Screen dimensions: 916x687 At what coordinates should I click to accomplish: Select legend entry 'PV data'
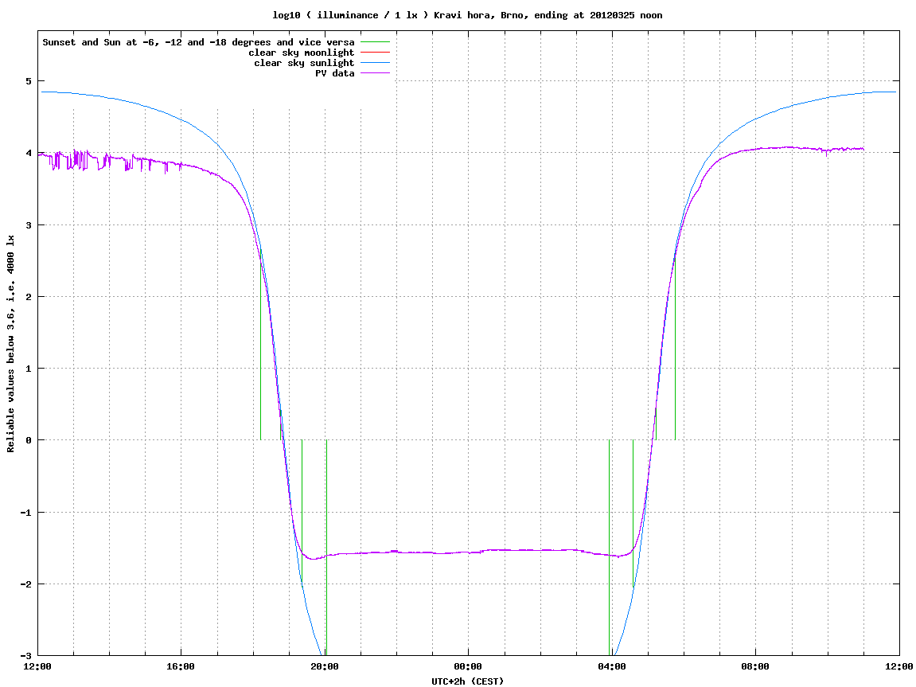coord(335,73)
